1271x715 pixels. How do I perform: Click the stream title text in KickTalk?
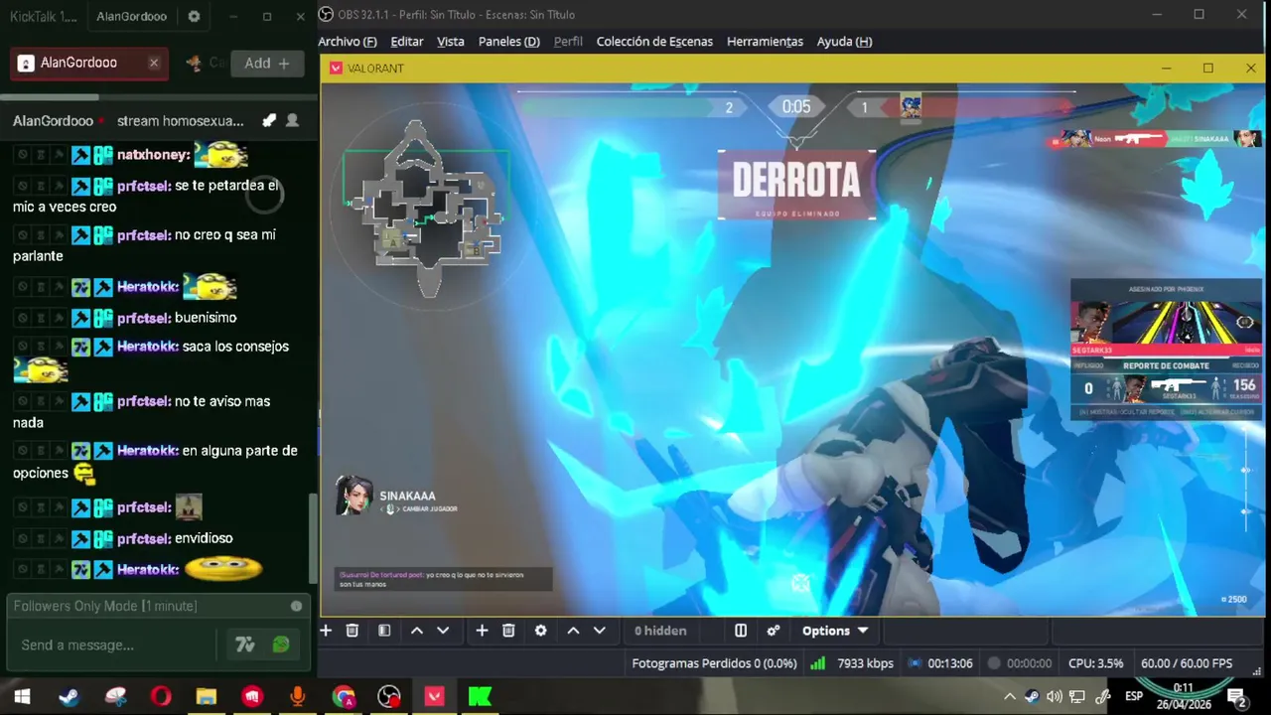coord(180,121)
